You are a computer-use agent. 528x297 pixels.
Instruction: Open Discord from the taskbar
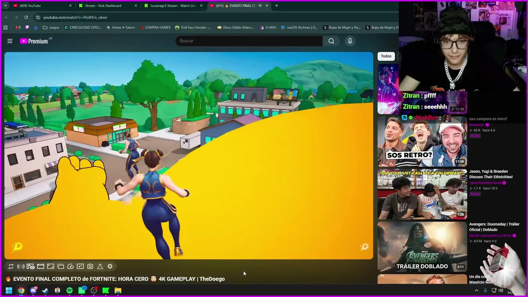pos(33,290)
